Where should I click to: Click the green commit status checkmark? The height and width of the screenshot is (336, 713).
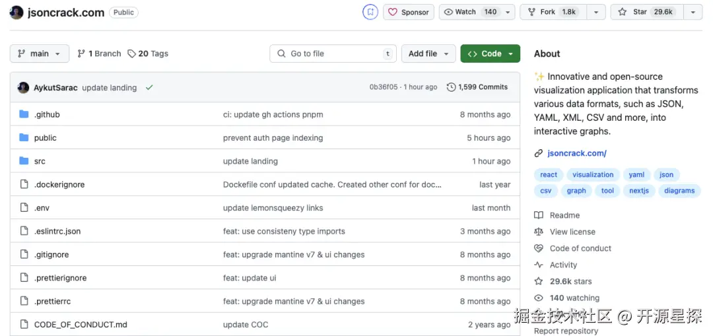[149, 87]
